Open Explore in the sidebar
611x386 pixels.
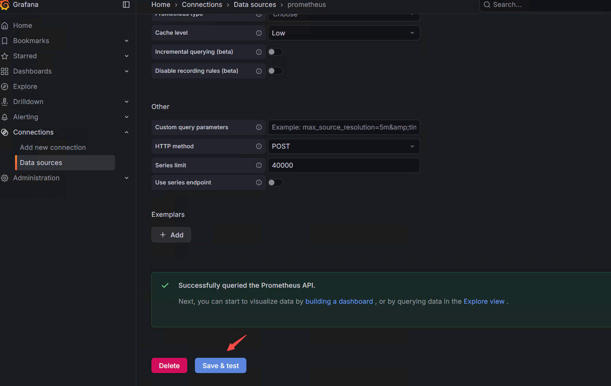pos(25,86)
